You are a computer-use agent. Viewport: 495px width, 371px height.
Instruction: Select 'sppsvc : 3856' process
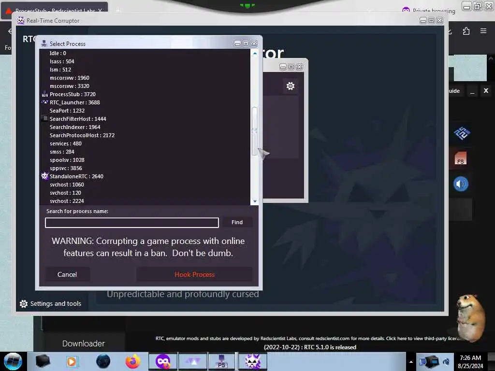[66, 168]
